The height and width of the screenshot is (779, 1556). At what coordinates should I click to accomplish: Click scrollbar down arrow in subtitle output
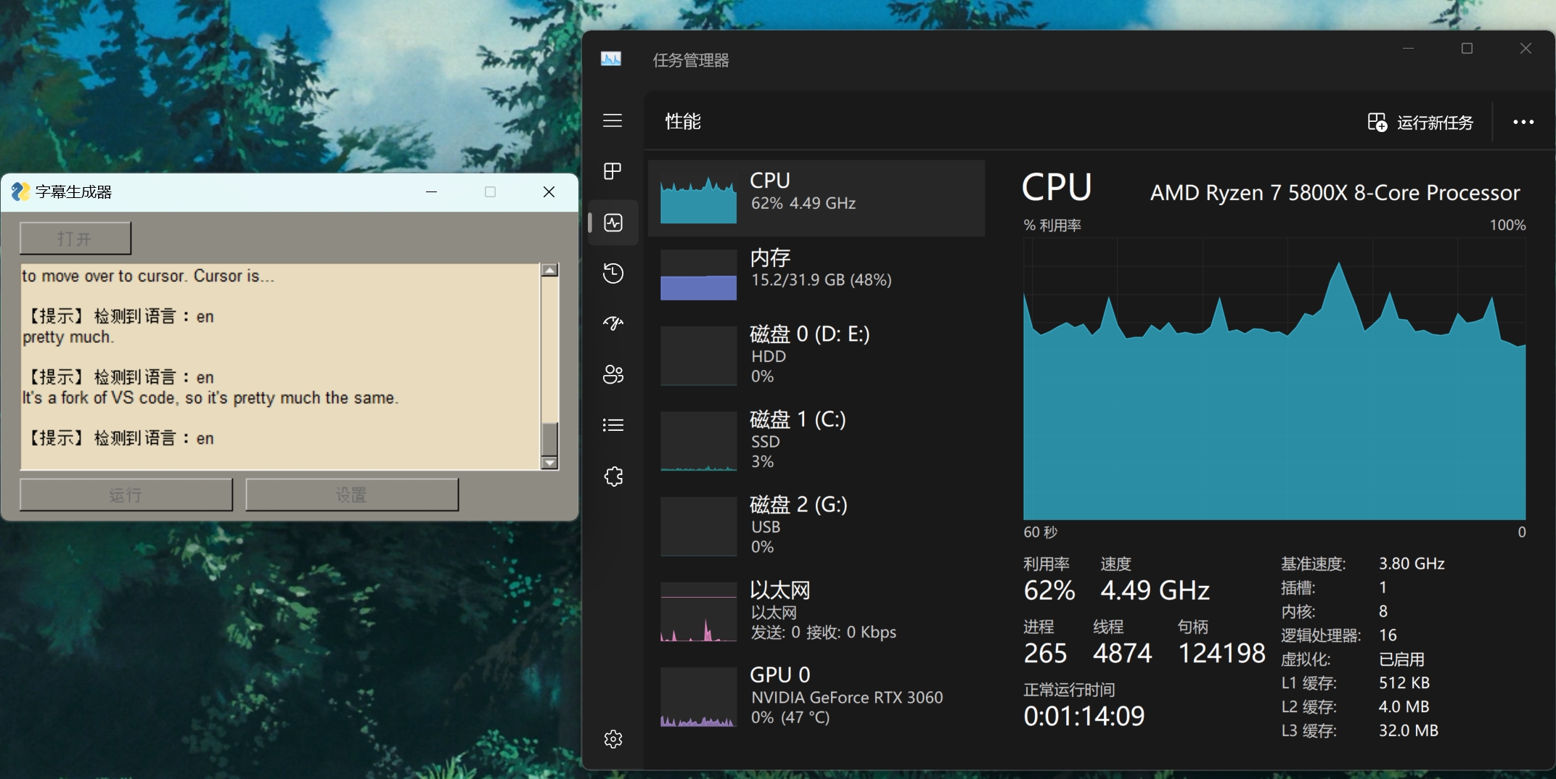tap(550, 463)
